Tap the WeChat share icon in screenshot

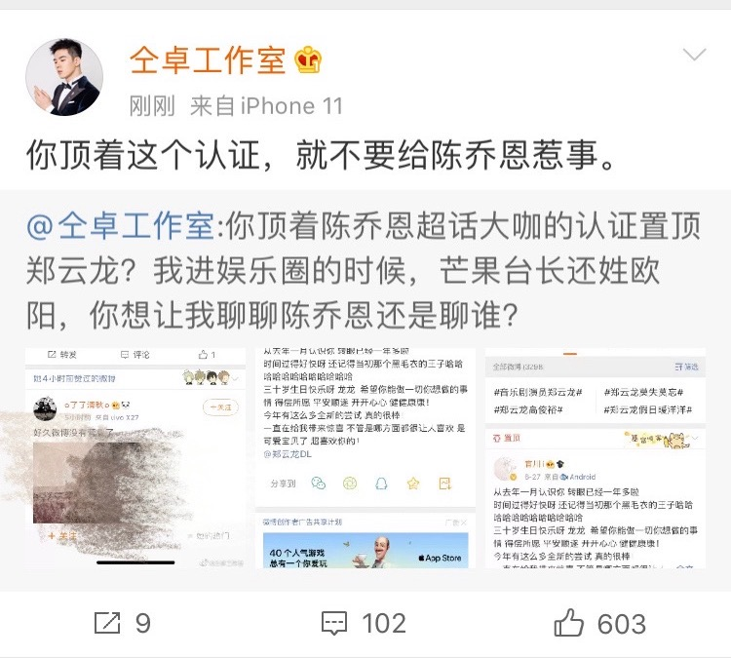point(319,484)
